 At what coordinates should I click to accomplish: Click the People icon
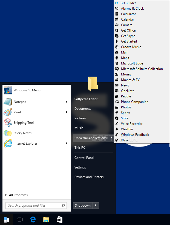click(117, 96)
